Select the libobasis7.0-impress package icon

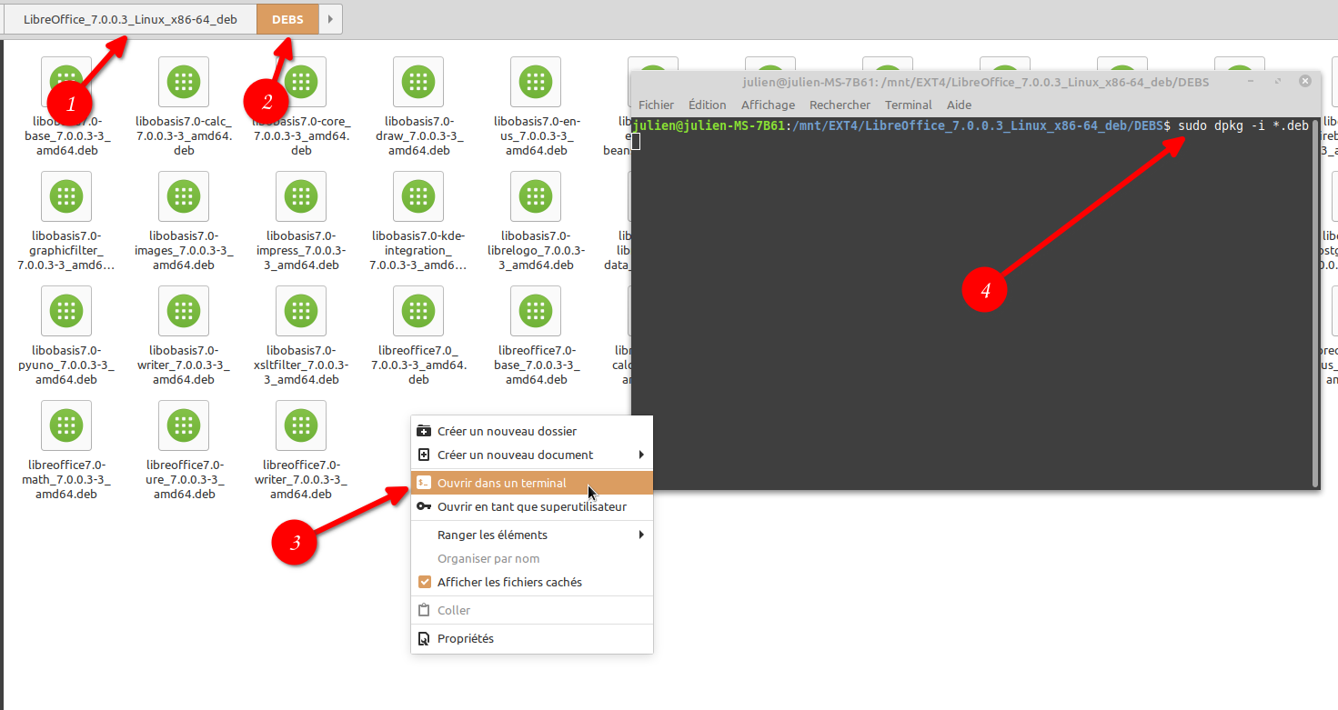point(301,196)
